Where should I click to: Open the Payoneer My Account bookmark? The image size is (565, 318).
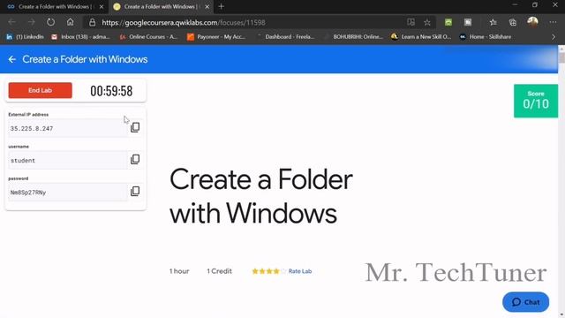point(216,37)
